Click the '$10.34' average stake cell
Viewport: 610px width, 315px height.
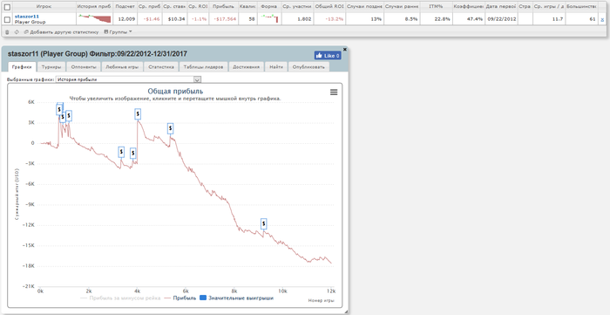tap(176, 19)
